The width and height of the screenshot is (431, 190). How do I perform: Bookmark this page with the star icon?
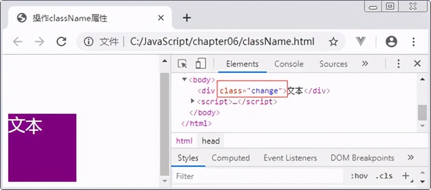333,42
